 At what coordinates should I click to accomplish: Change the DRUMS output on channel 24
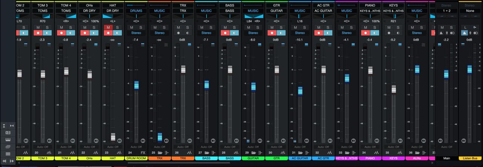[x=136, y=11]
